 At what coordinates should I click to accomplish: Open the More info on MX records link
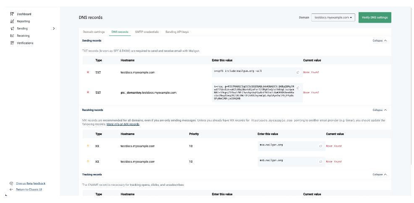[123, 124]
